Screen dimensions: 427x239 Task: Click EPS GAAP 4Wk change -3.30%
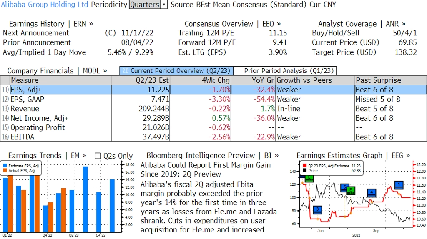219,99
